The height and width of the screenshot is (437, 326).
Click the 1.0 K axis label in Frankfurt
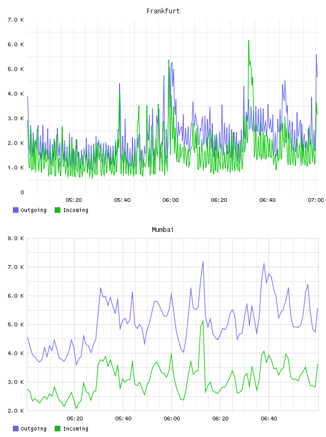[x=16, y=168]
